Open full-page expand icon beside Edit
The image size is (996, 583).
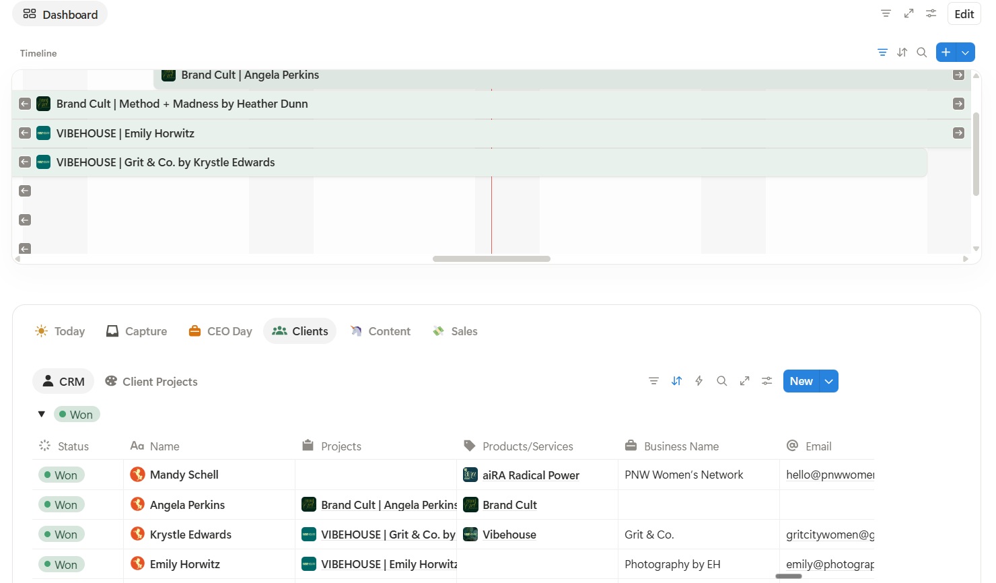[x=909, y=13]
